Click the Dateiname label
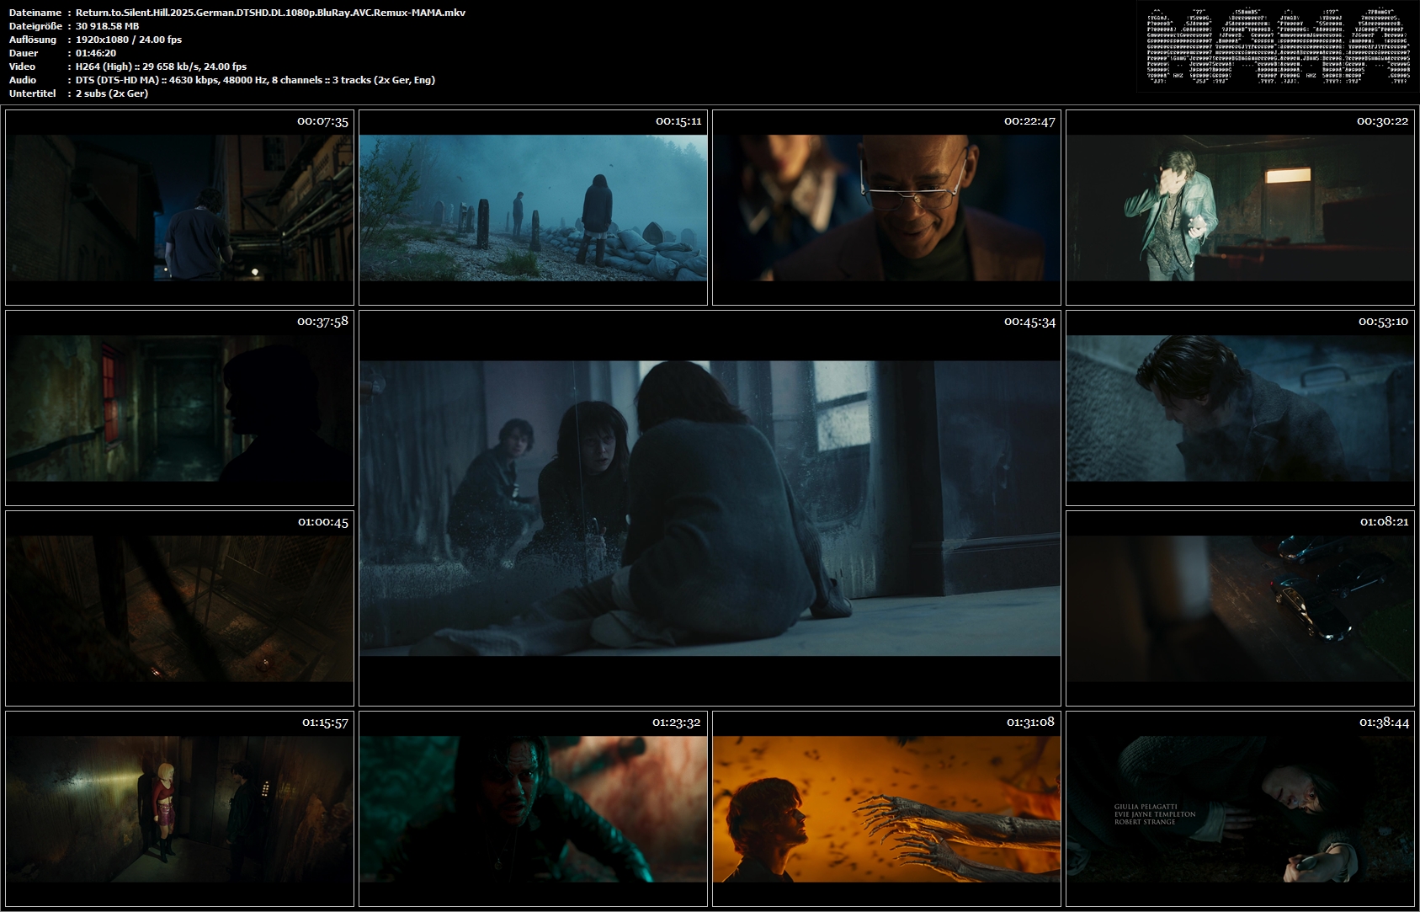This screenshot has height=912, width=1420. [x=35, y=13]
